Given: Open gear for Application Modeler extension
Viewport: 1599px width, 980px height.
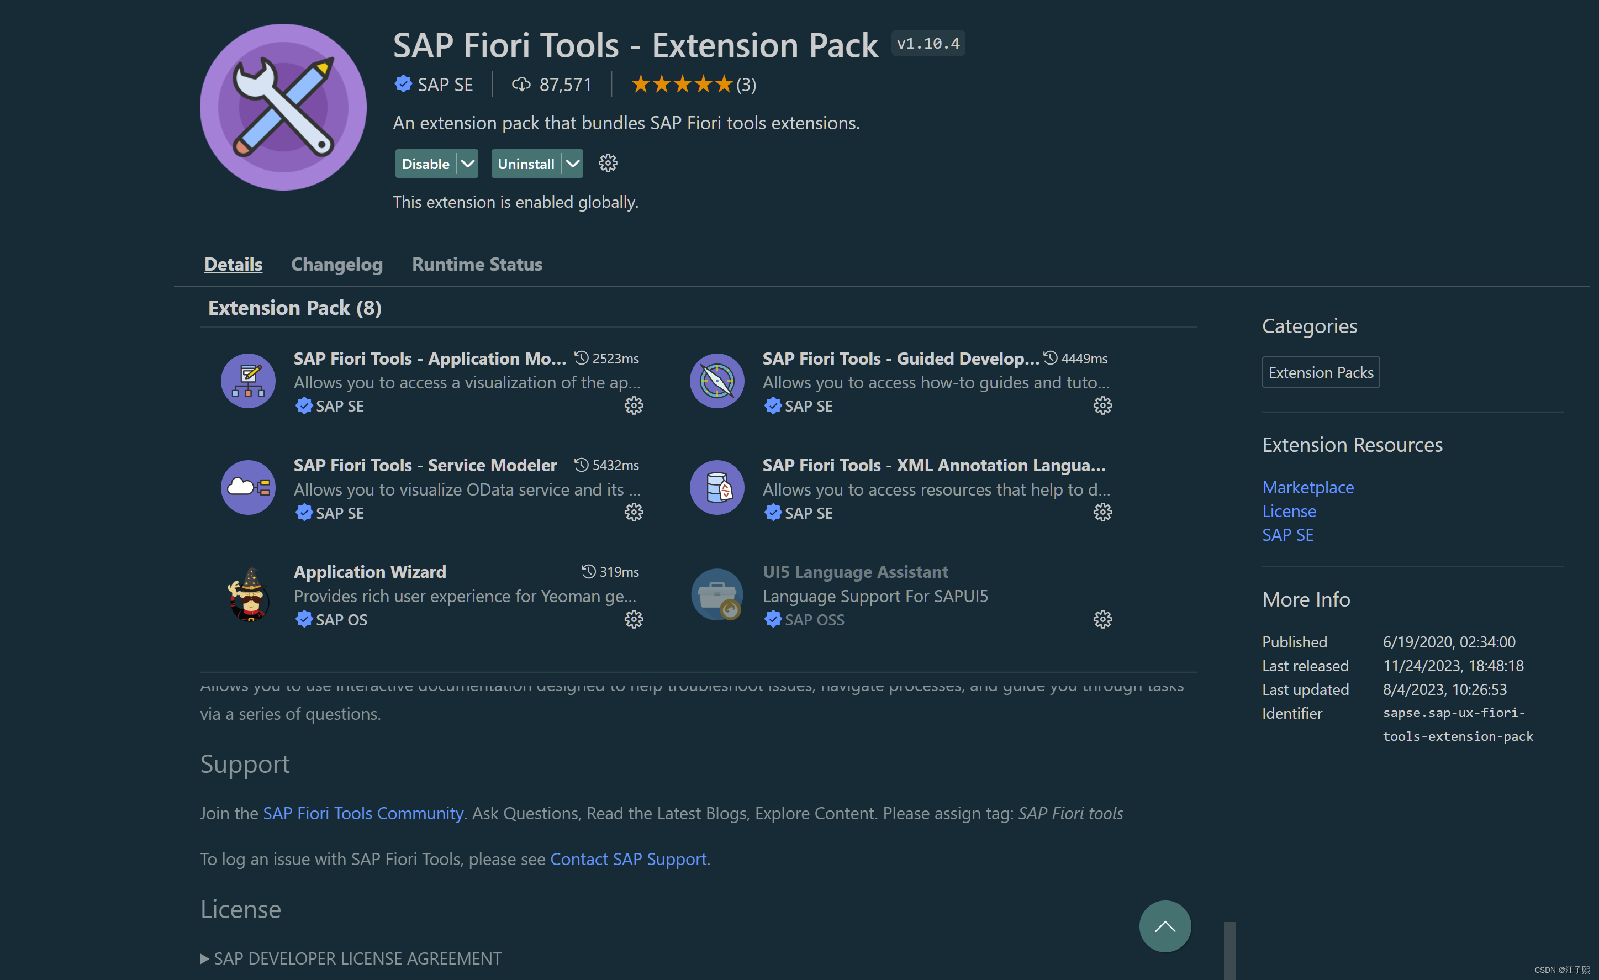Looking at the screenshot, I should (x=634, y=405).
